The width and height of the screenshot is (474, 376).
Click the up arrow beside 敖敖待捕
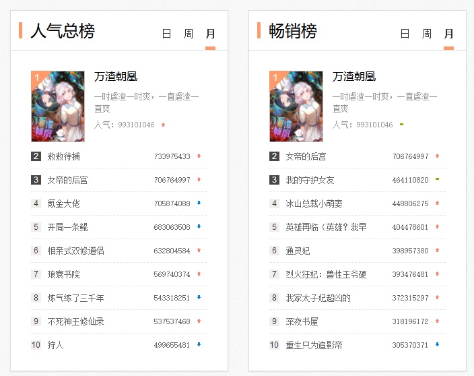(199, 156)
